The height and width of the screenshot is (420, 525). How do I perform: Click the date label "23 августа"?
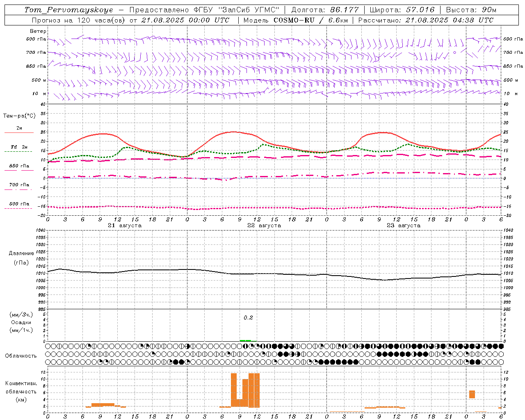(404, 226)
